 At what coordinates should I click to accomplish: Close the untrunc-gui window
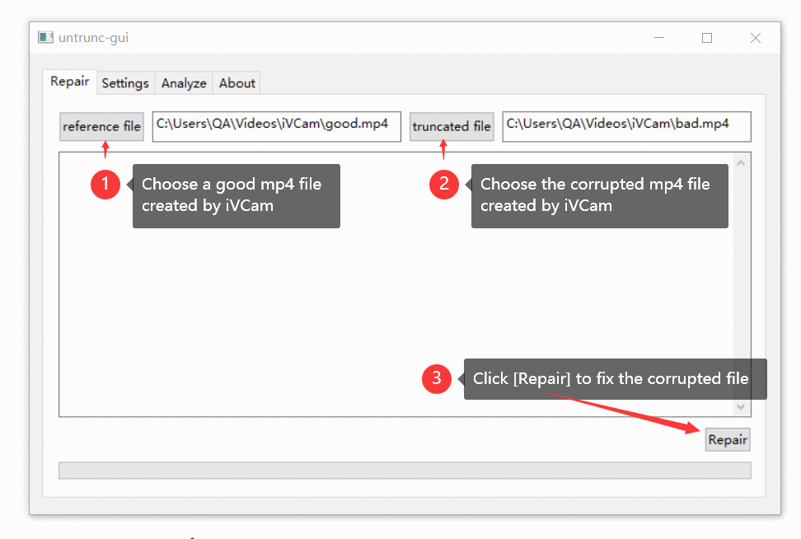(756, 38)
